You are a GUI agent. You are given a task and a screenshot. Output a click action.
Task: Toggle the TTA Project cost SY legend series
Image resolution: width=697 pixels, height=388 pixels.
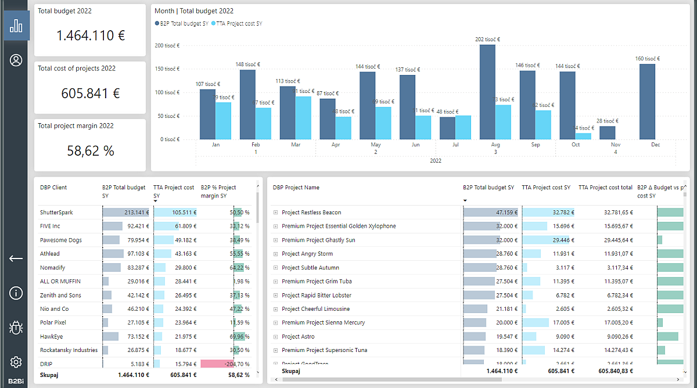pyautogui.click(x=239, y=23)
